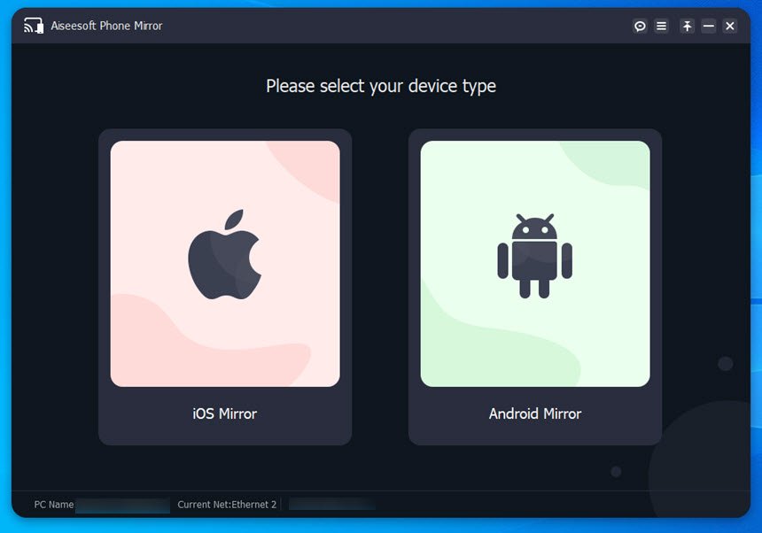Click the Aiseesoft Phone Mirror logo icon
This screenshot has width=762, height=533.
(x=34, y=26)
